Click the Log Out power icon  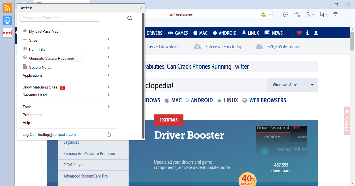[109, 135]
